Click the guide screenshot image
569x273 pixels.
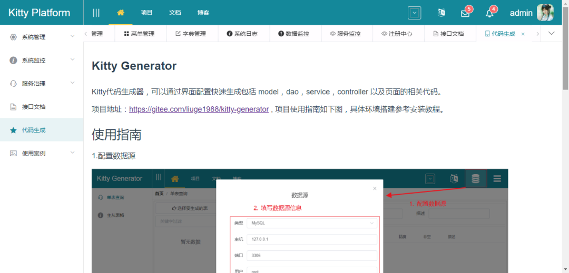pos(300,221)
